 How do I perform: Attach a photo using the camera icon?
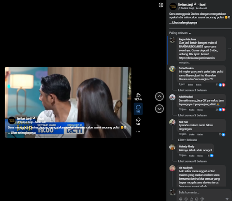tap(191, 199)
